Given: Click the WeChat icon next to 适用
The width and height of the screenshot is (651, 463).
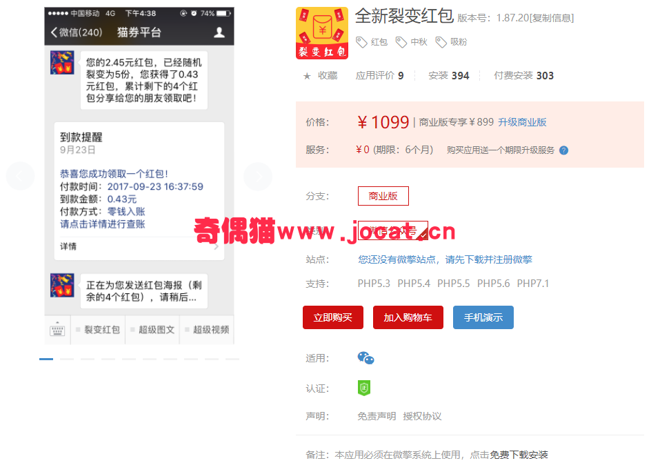Looking at the screenshot, I should [365, 357].
